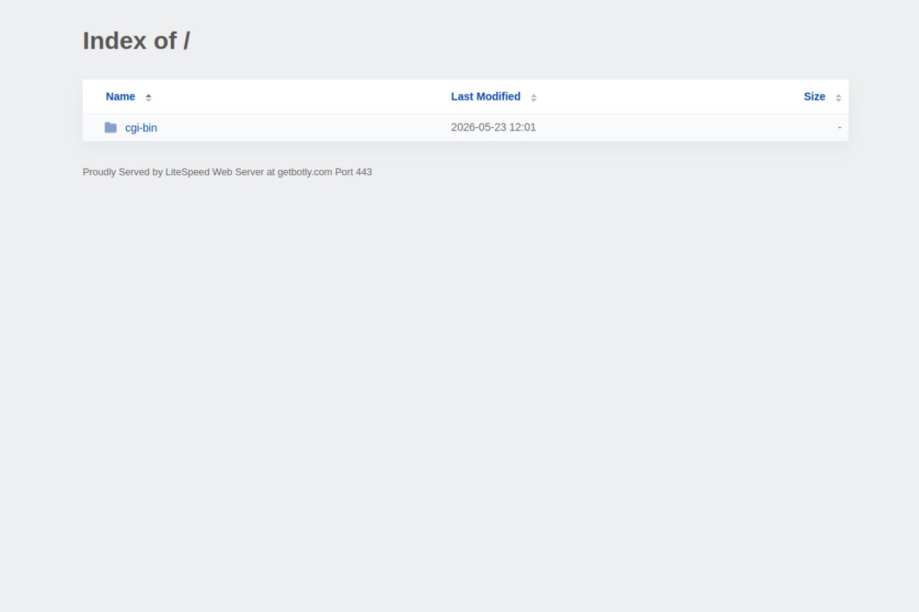Click the 'Index of /' heading

click(x=136, y=41)
